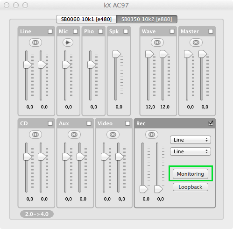Click the right Video volume slider handle
Screen dimensions: 233x229
[120, 157]
